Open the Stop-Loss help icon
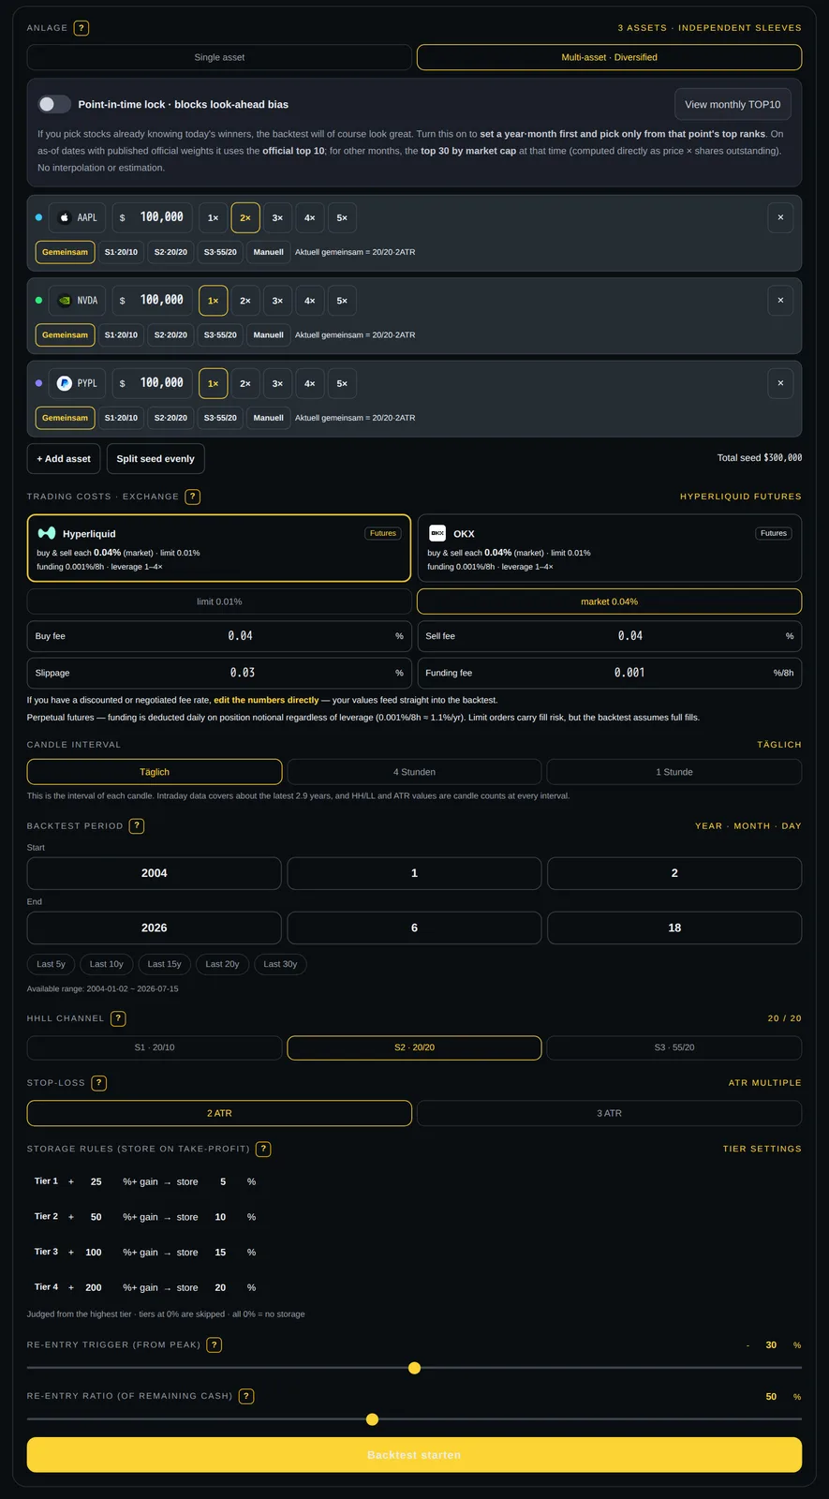 99,1083
